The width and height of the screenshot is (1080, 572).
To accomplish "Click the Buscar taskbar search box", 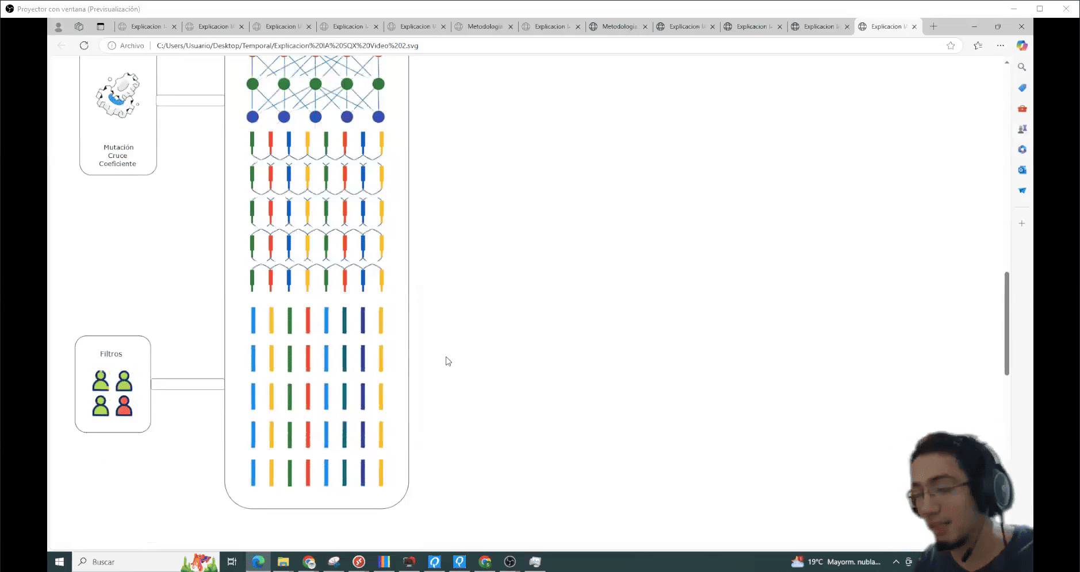I will [145, 562].
